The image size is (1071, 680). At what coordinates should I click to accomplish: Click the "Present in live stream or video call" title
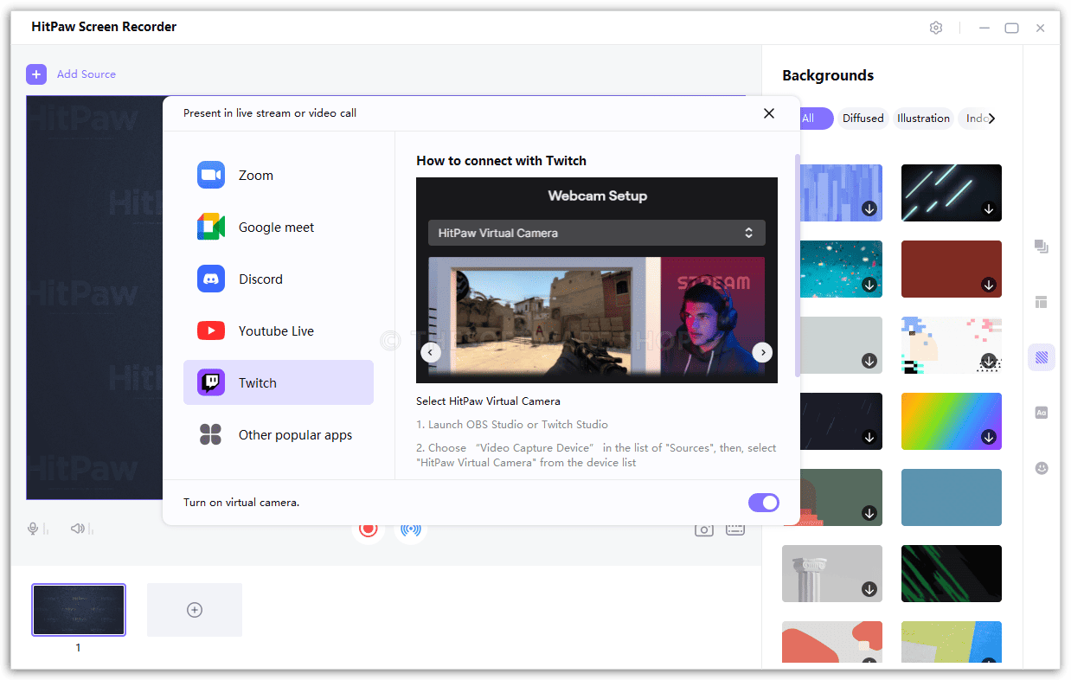(270, 113)
